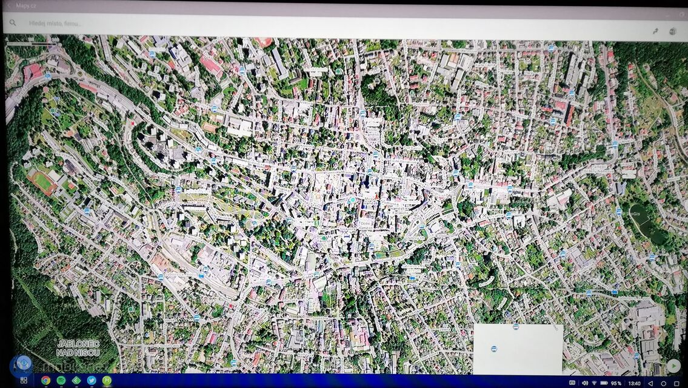Open Feedly from the taskbar
688x388 pixels.
[76, 381]
